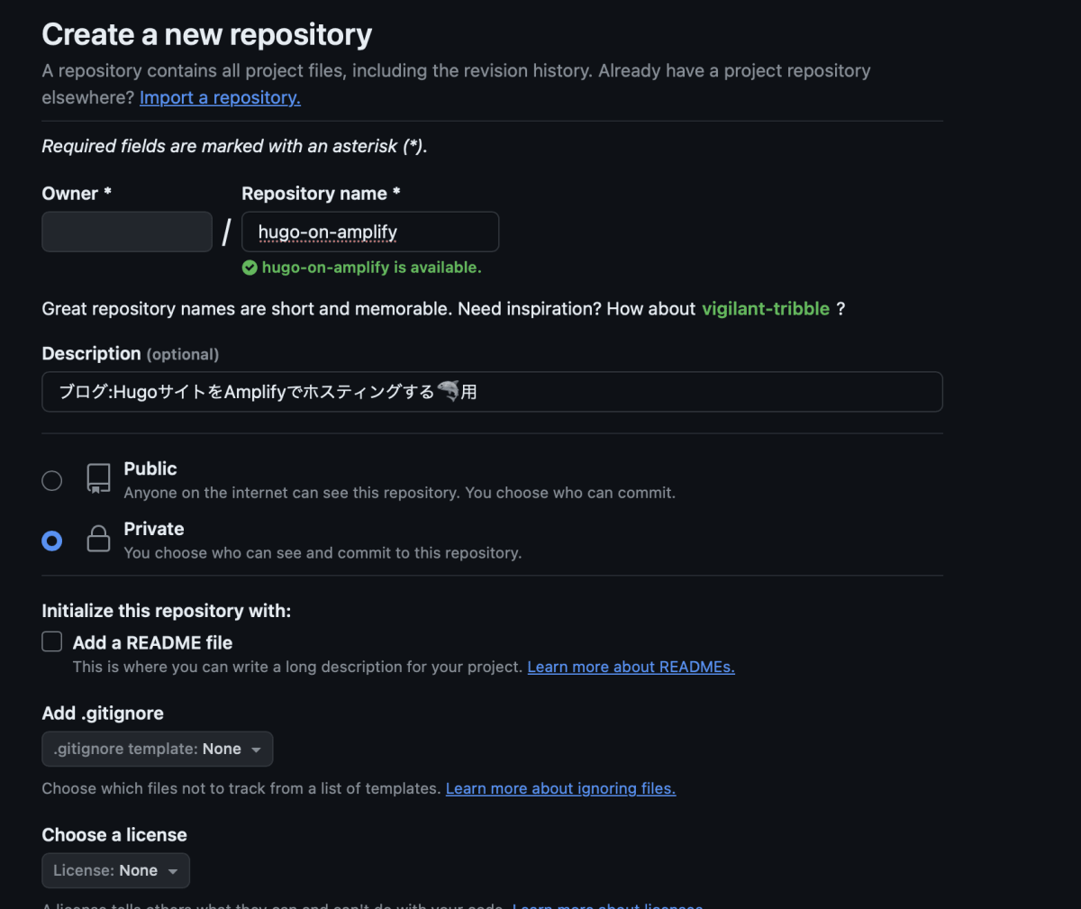Open Learn more about READMEs
The height and width of the screenshot is (909, 1081).
tap(631, 667)
